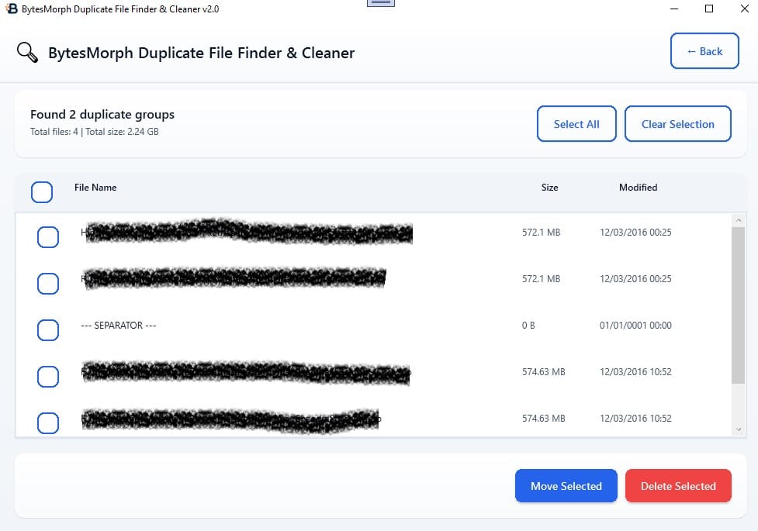Minimize the BytesMorph window

673,9
